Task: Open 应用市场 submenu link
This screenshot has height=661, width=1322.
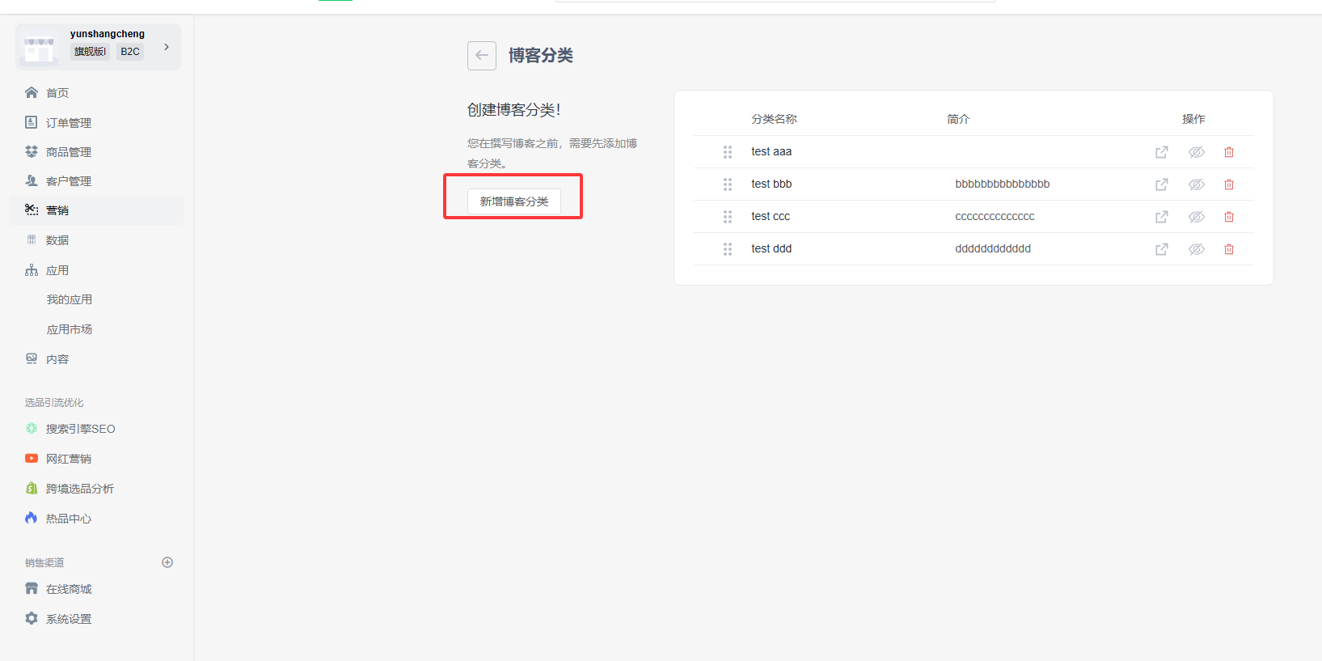Action: coord(69,329)
